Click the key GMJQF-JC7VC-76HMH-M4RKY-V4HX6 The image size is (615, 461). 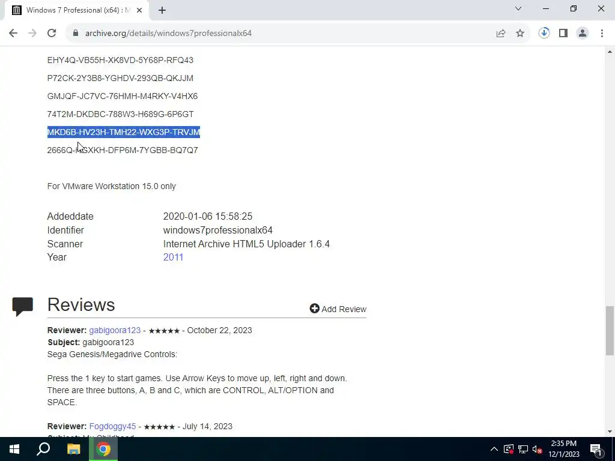point(123,96)
